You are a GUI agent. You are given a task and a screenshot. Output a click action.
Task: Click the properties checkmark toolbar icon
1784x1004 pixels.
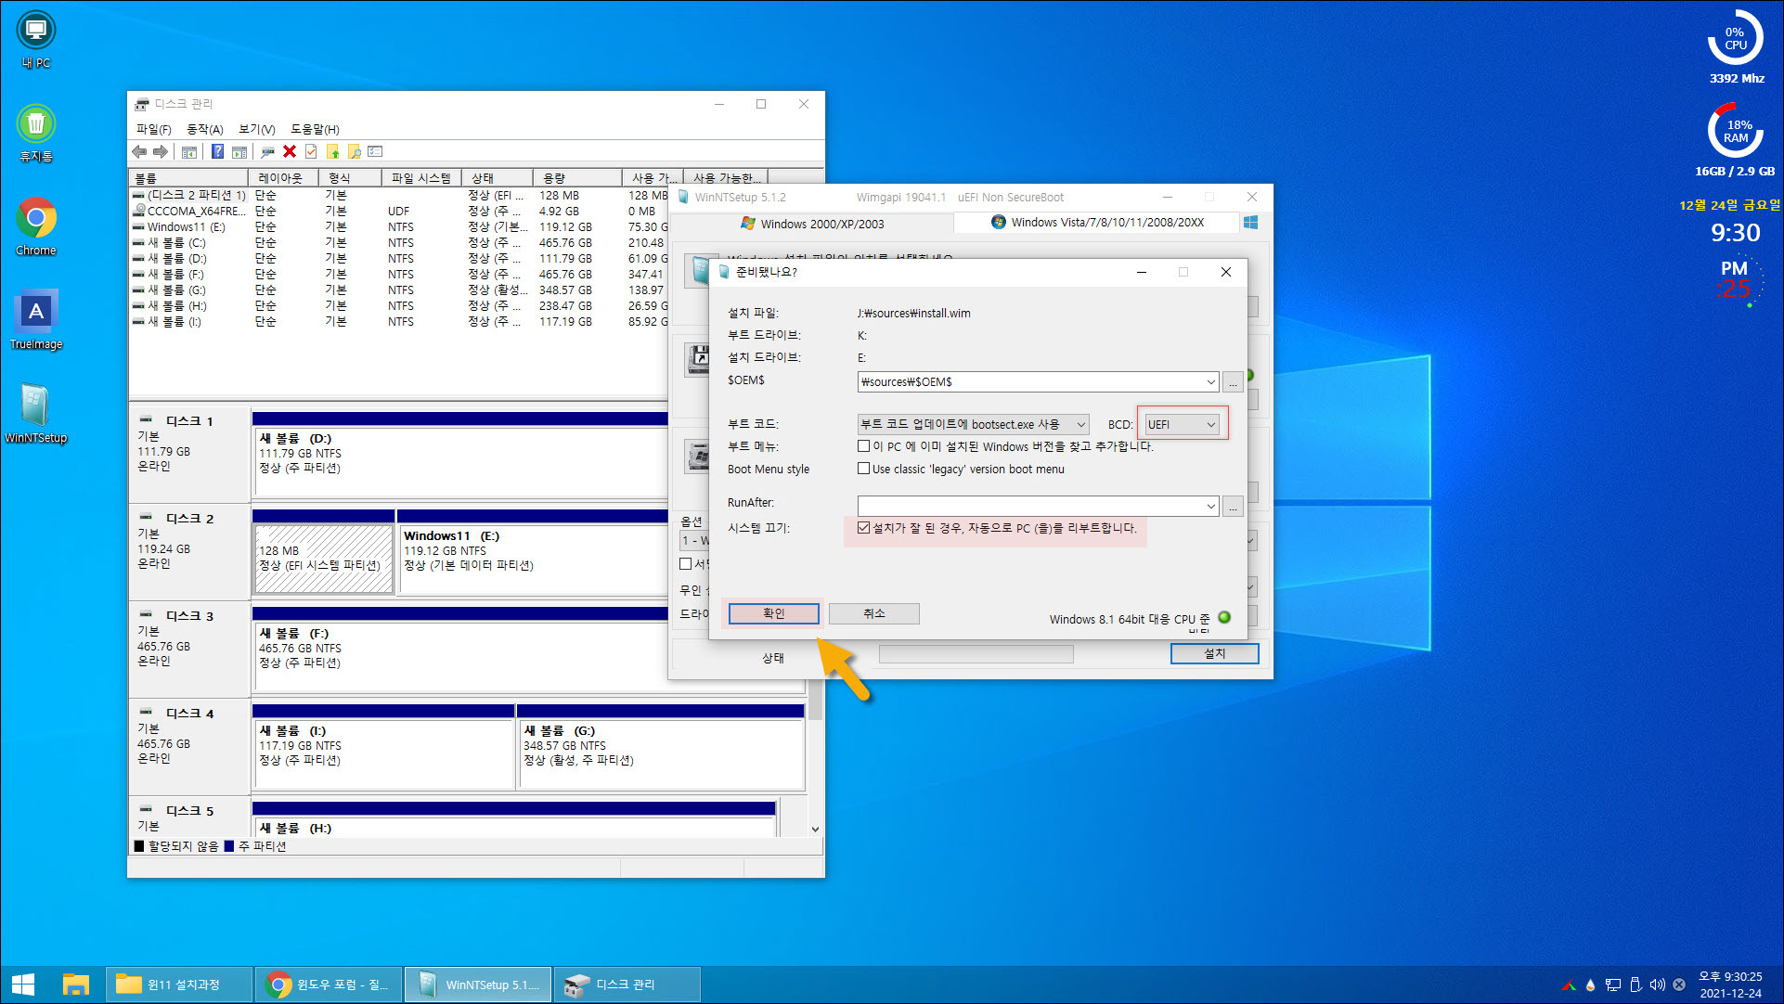click(311, 151)
